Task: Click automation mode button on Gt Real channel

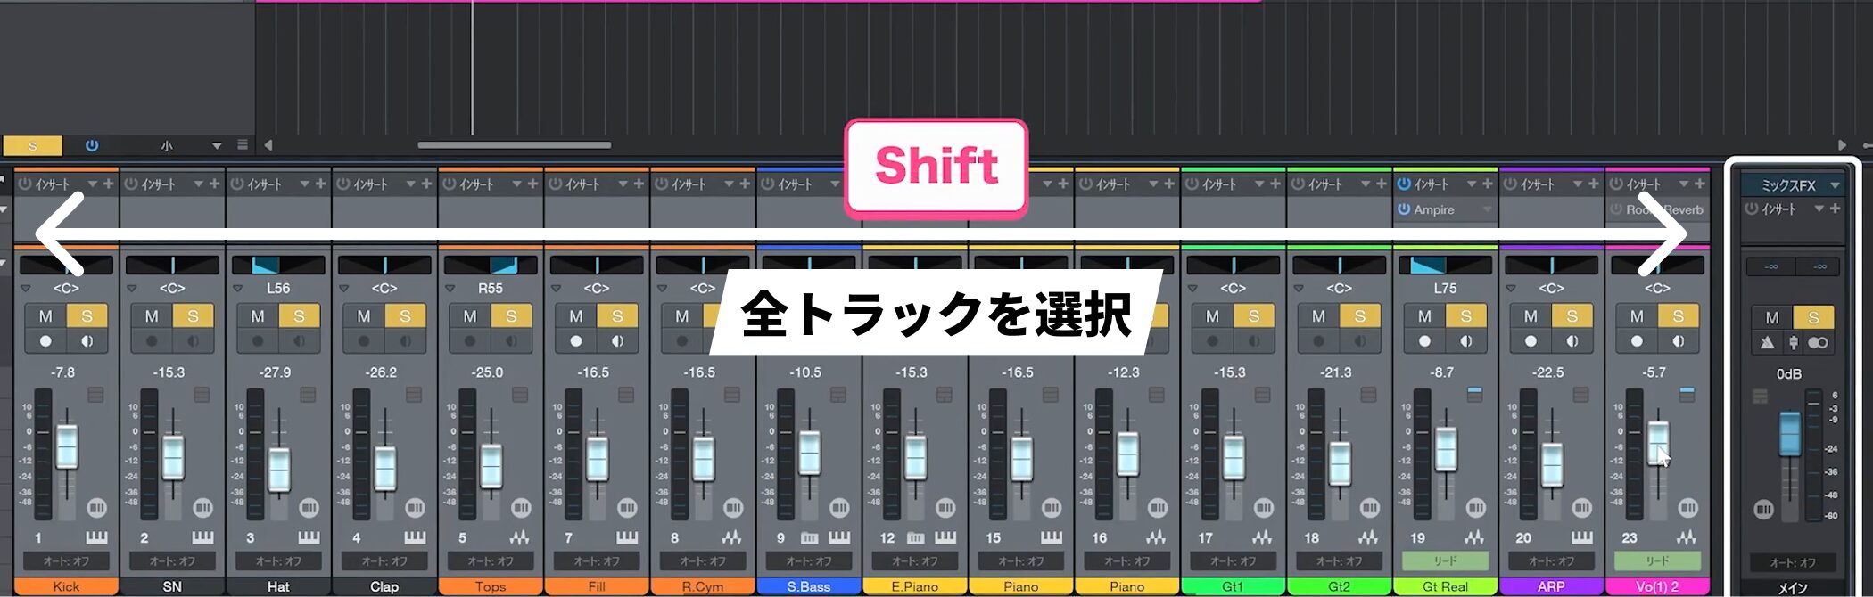Action: pyautogui.click(x=1445, y=561)
